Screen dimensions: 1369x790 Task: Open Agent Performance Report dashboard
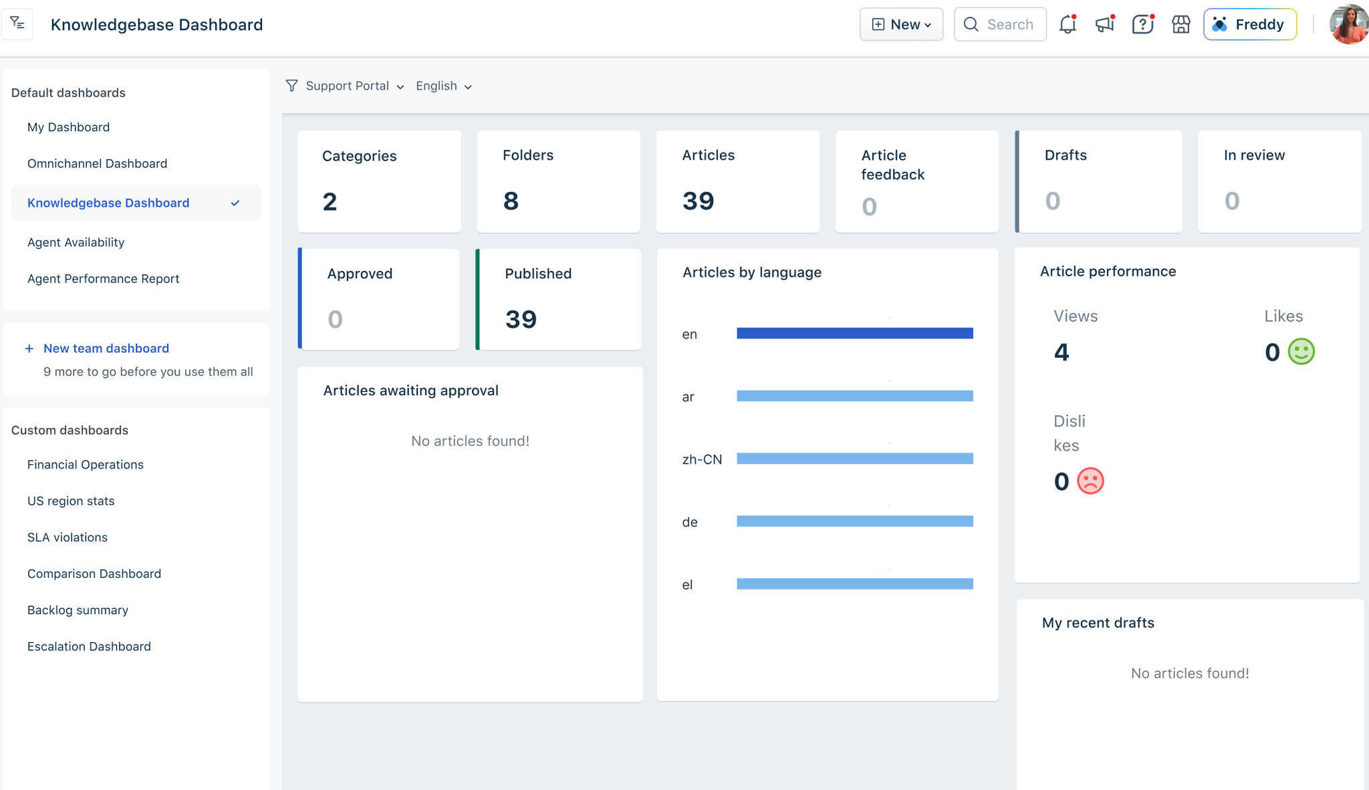(x=103, y=278)
